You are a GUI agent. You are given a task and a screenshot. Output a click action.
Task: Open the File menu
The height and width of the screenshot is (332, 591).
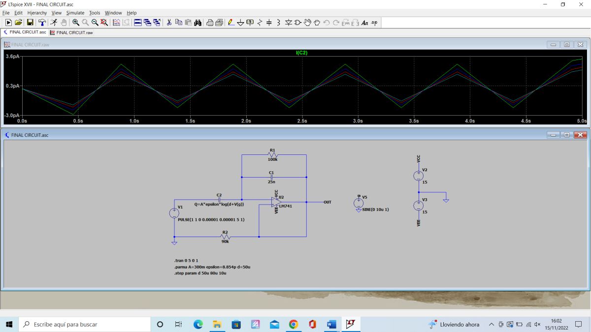coord(6,13)
